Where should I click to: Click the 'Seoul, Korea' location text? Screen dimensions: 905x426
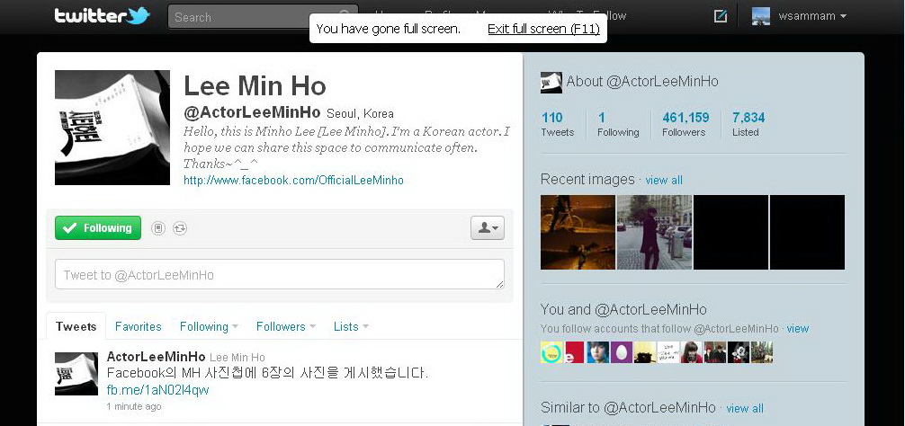(360, 113)
